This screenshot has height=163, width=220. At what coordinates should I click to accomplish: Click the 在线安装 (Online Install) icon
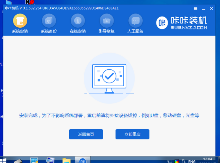78,21
